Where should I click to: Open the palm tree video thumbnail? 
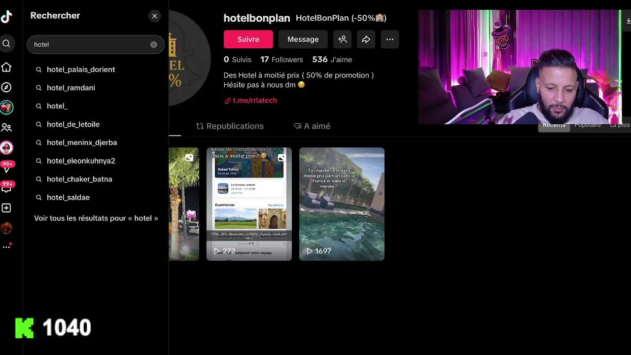click(184, 204)
